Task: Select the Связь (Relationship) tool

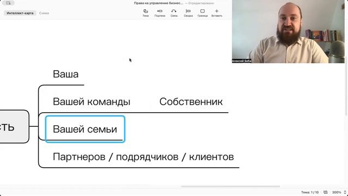Action: (x=174, y=13)
